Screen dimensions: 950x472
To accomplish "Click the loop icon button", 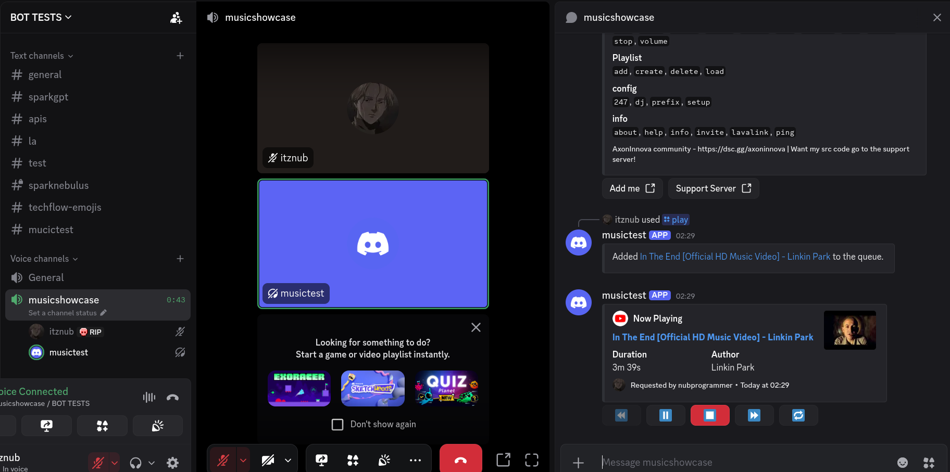I will tap(798, 415).
